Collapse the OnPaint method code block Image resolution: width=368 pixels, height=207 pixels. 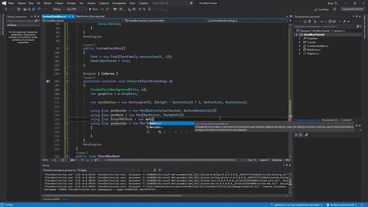click(67, 81)
